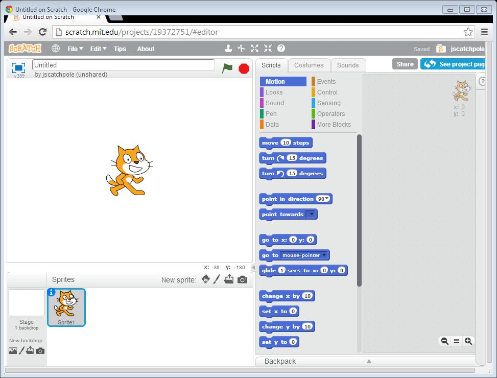Click the red stop sign button

pyautogui.click(x=244, y=68)
